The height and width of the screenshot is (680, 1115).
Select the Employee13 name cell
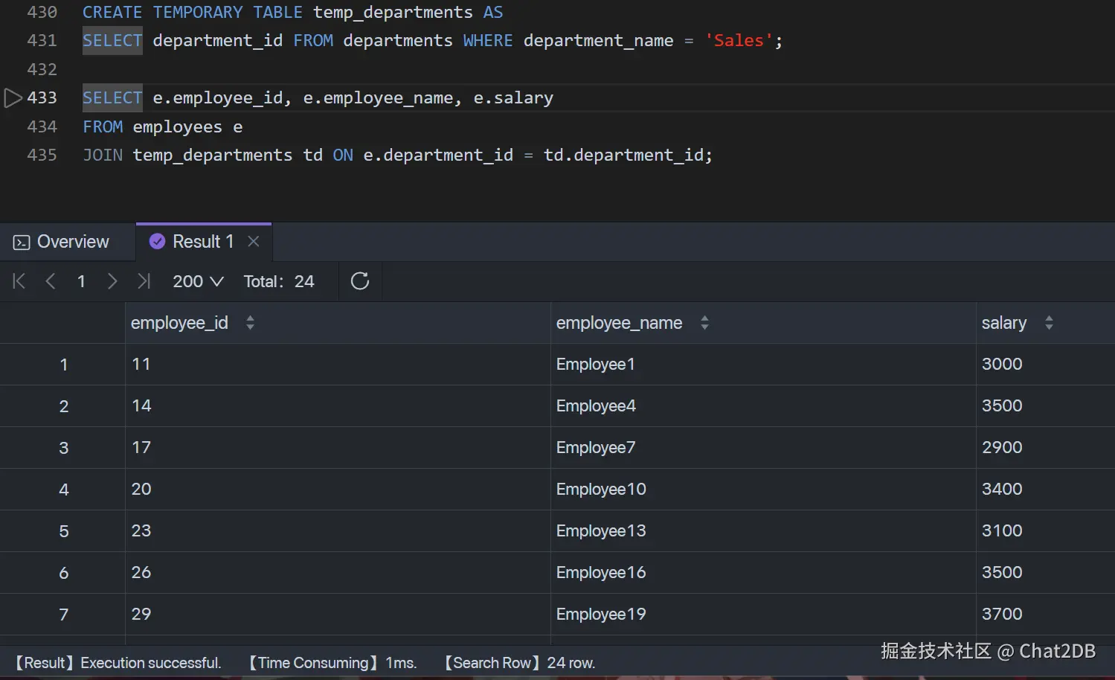click(763, 530)
